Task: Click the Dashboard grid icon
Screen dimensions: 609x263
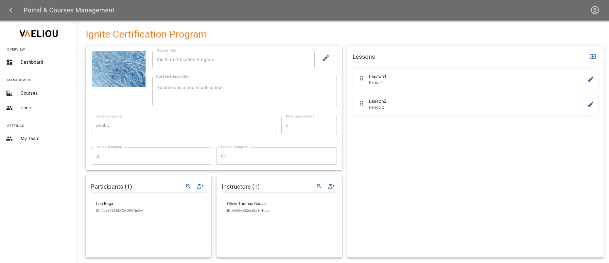Action: point(9,62)
